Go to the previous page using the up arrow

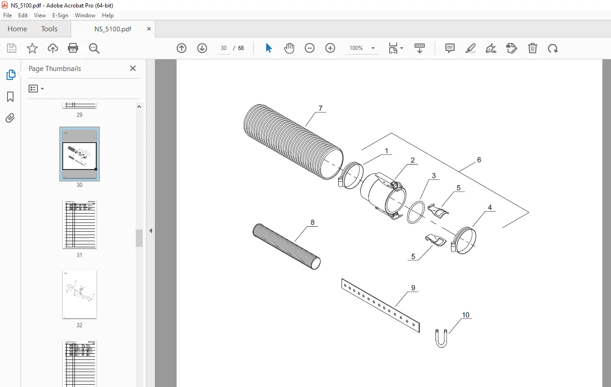point(182,48)
